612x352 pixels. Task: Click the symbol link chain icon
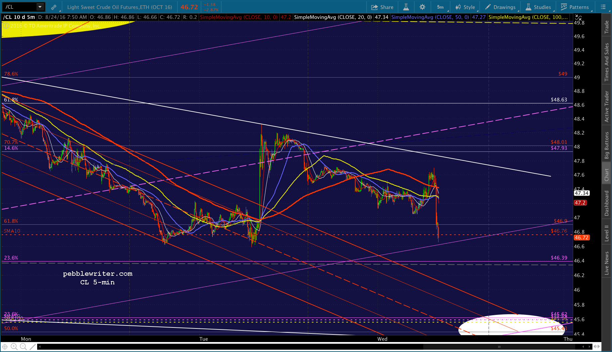pyautogui.click(x=53, y=7)
